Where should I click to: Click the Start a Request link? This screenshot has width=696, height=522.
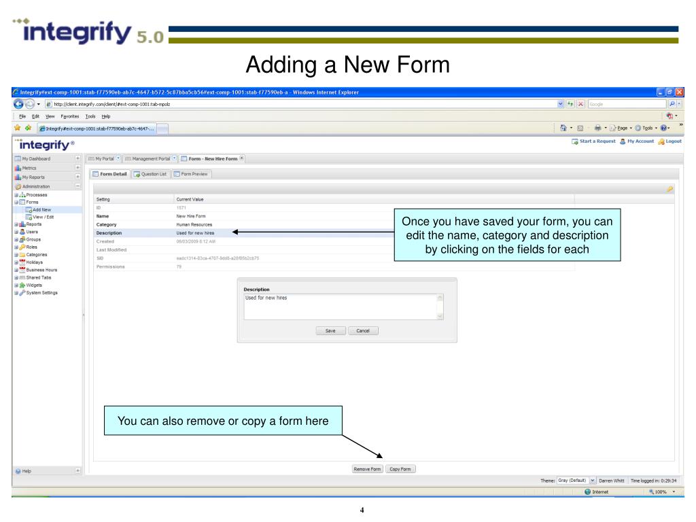click(593, 141)
